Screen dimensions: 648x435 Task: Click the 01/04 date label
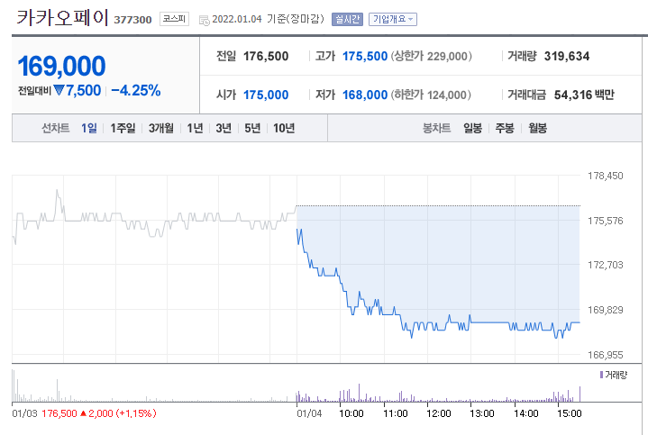coord(309,413)
